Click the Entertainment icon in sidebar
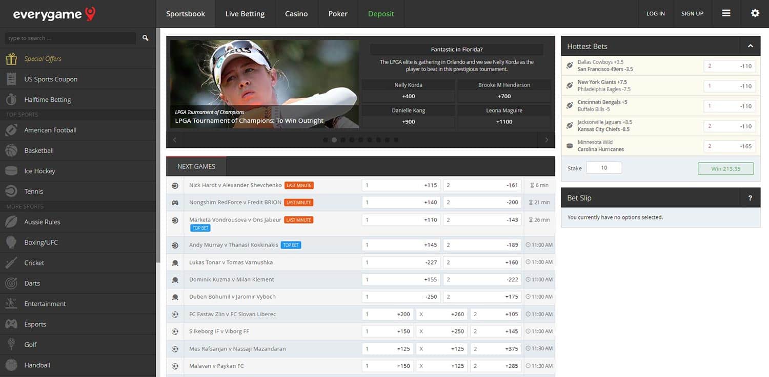This screenshot has height=377, width=769. pyautogui.click(x=11, y=304)
